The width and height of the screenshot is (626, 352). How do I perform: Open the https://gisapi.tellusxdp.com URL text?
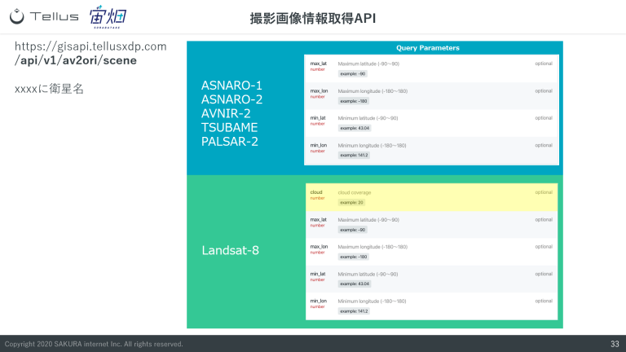(90, 46)
